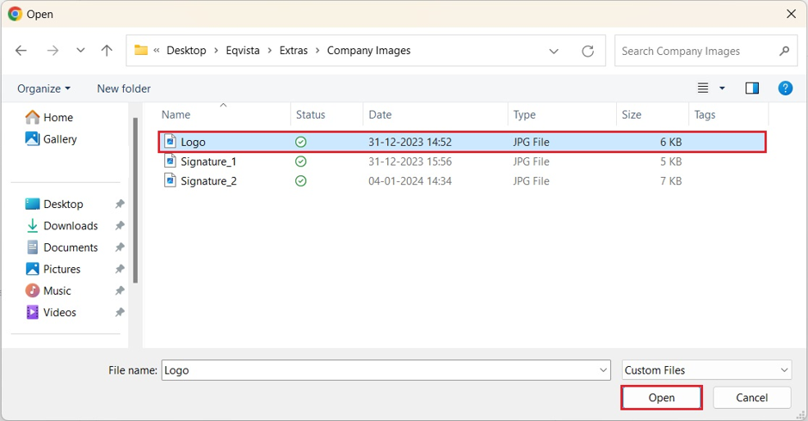Click the search magnifier icon
The width and height of the screenshot is (808, 421).
click(x=784, y=51)
